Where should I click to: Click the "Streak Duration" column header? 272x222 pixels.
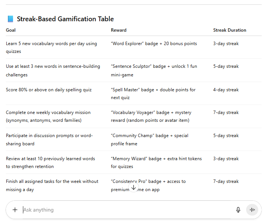pyautogui.click(x=229, y=30)
